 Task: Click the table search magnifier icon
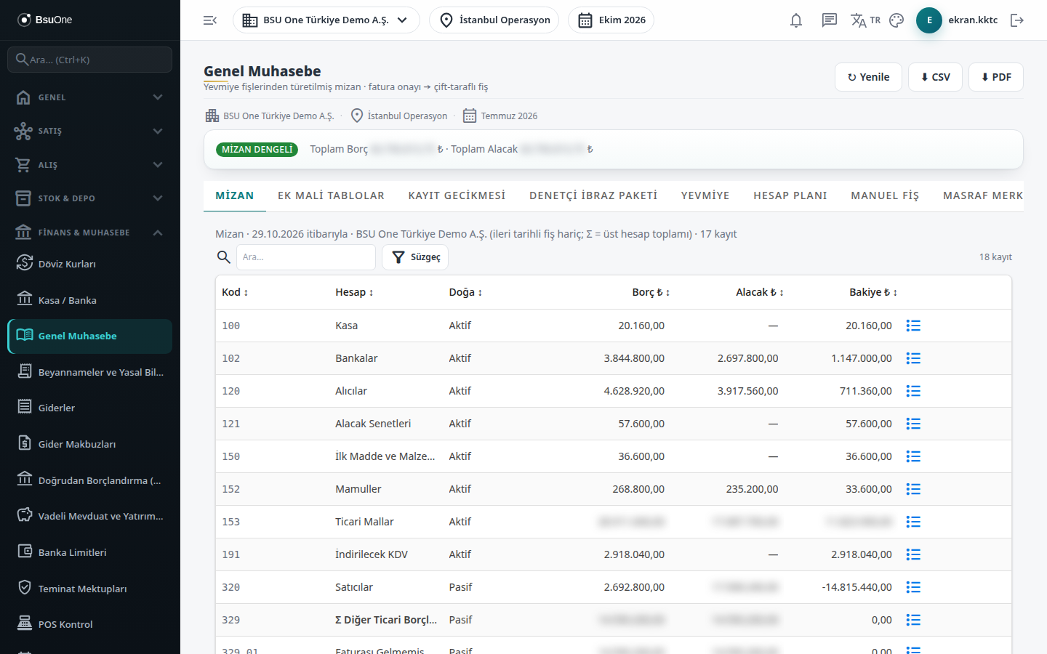tap(224, 257)
